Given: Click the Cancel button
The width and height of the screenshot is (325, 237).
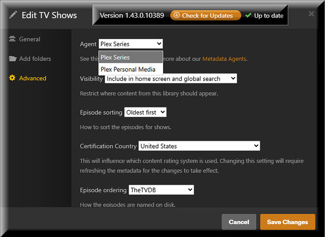Looking at the screenshot, I should coord(239,222).
